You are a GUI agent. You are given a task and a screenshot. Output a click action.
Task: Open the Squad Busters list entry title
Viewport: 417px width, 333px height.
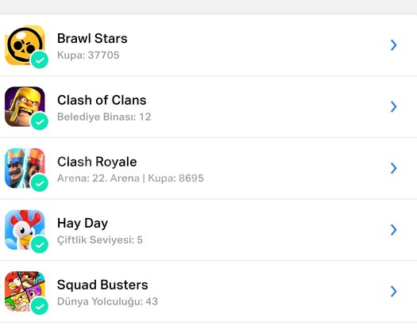[x=102, y=285]
